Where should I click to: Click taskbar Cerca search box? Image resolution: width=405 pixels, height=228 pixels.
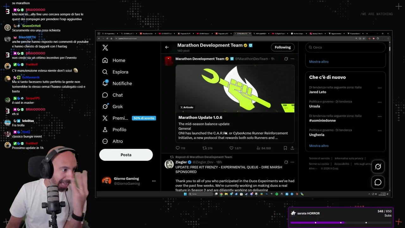(201, 194)
